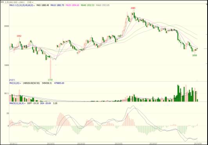Click the contract name in title bar
The height and width of the screenshot is (145, 208).
pos(15,2)
